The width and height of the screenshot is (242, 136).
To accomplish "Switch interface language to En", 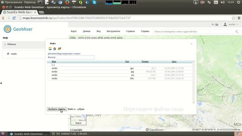I will pyautogui.click(x=217, y=24).
